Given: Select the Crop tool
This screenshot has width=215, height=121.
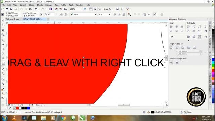Looking at the screenshot, I should (x=3, y=30).
